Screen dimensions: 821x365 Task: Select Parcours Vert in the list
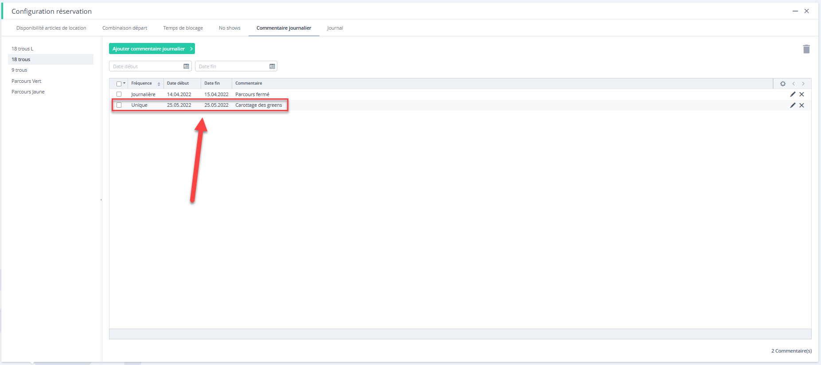(x=51, y=81)
